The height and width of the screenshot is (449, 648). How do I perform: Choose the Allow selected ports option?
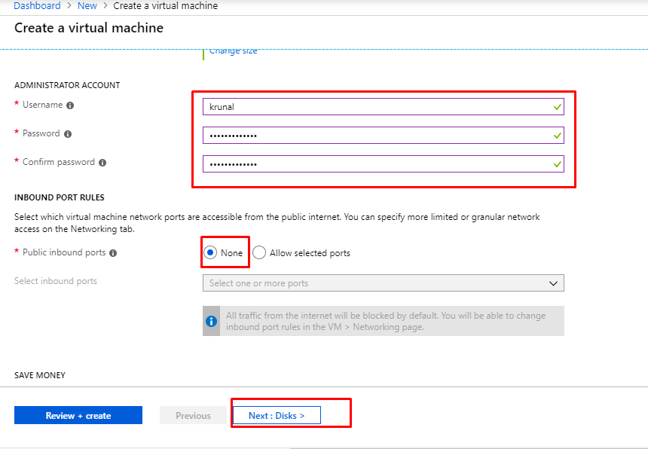point(259,253)
